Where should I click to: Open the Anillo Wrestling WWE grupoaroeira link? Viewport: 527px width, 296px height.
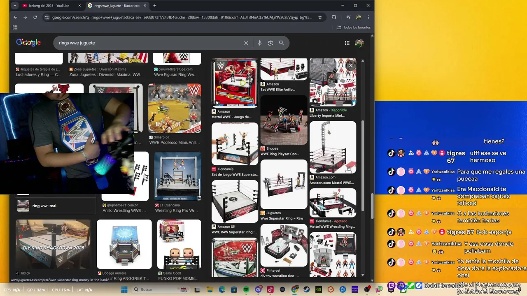(125, 210)
